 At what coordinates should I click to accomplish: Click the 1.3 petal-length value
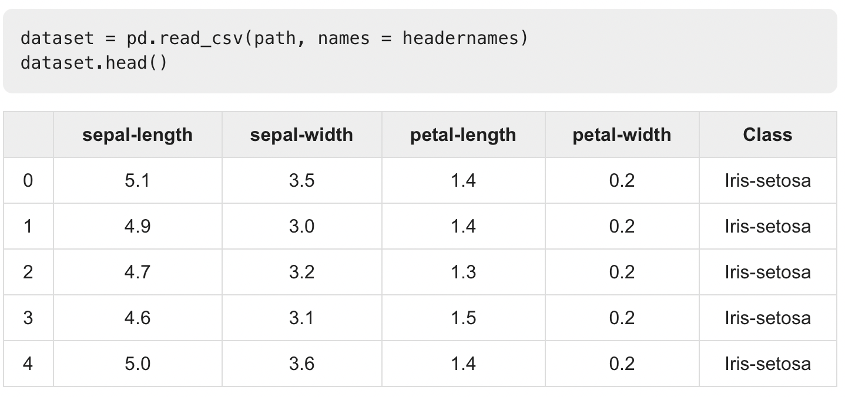pyautogui.click(x=463, y=272)
